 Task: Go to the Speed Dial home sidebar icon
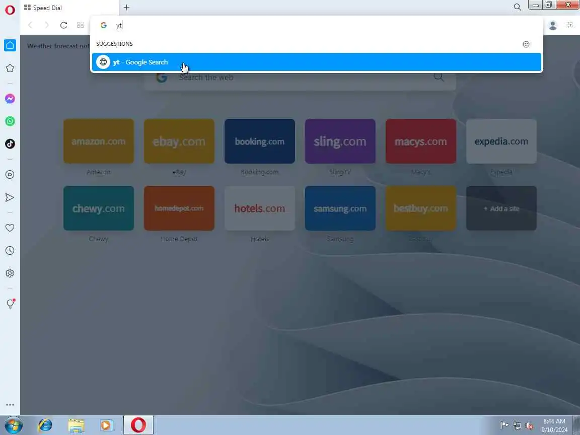coord(10,45)
